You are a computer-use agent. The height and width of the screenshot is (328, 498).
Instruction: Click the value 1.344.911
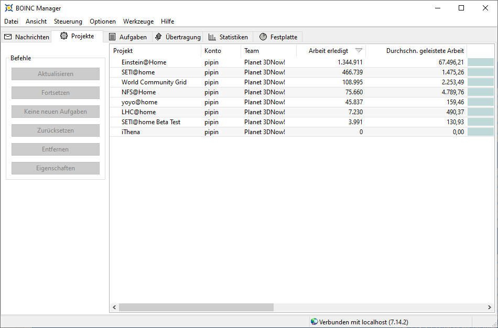(x=350, y=62)
